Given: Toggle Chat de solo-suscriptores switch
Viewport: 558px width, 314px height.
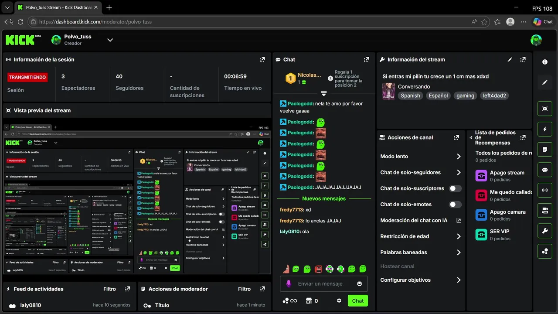Looking at the screenshot, I should pyautogui.click(x=455, y=188).
